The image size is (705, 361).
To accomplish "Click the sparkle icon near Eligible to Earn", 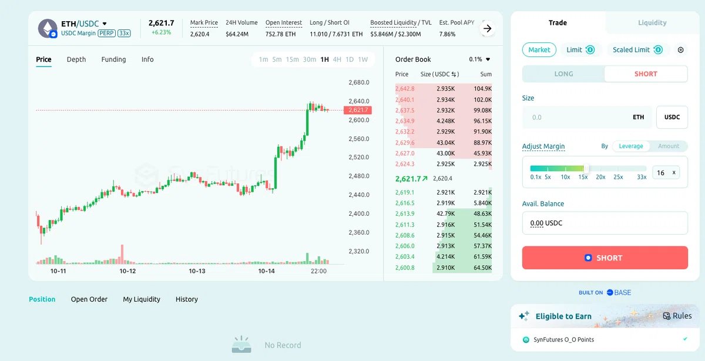I will [x=524, y=316].
